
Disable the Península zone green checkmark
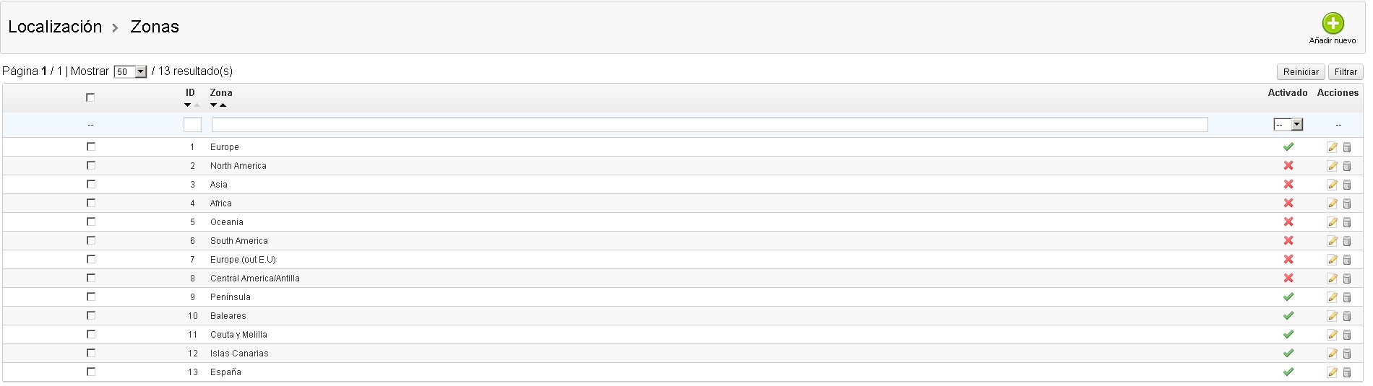pyautogui.click(x=1288, y=297)
